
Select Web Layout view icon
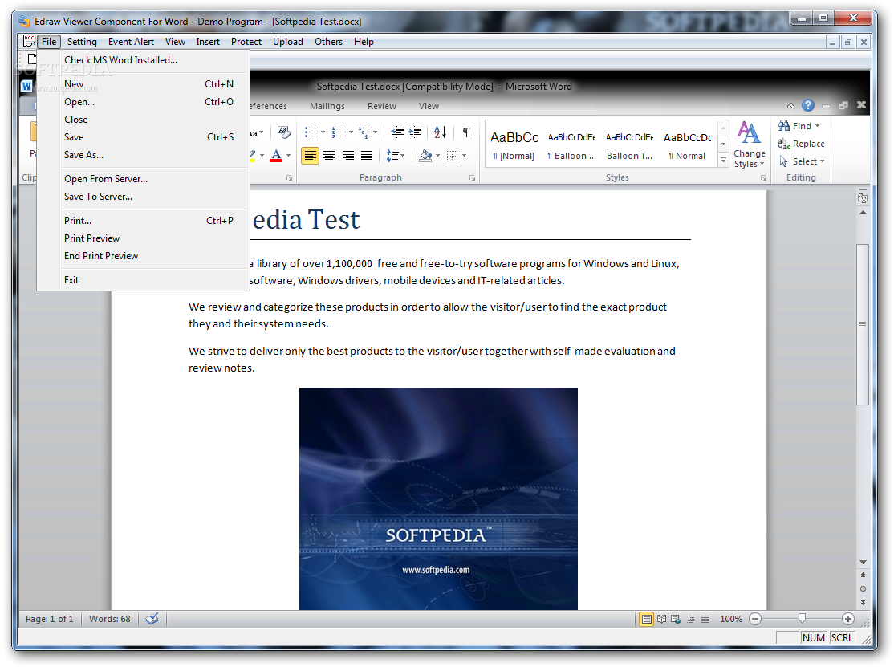(x=676, y=619)
